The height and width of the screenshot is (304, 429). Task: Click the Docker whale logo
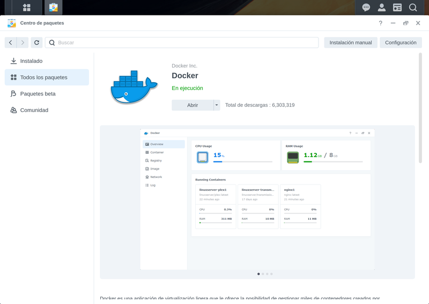pyautogui.click(x=134, y=87)
